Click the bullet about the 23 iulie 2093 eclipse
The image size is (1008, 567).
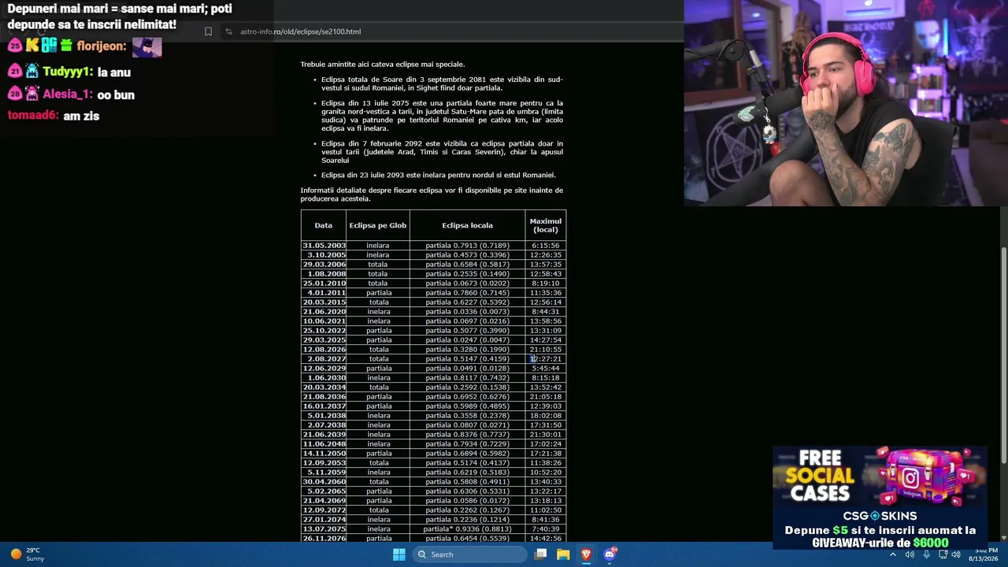pos(439,175)
